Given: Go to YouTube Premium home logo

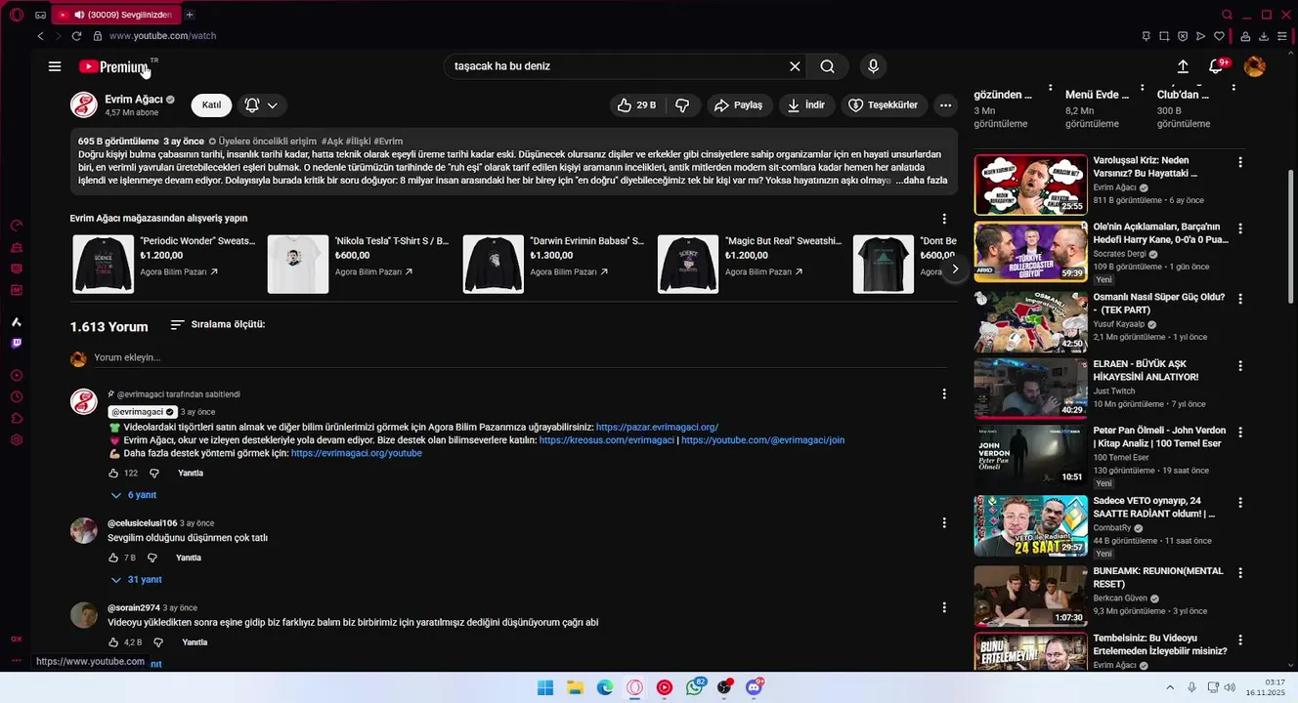Looking at the screenshot, I should click(x=114, y=66).
